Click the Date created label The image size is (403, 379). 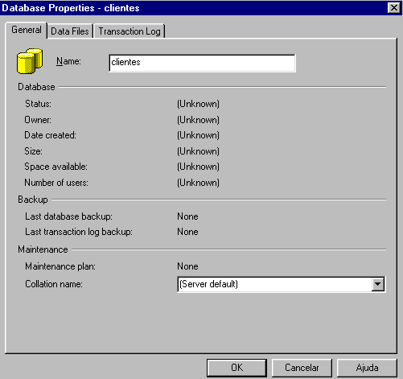click(50, 135)
